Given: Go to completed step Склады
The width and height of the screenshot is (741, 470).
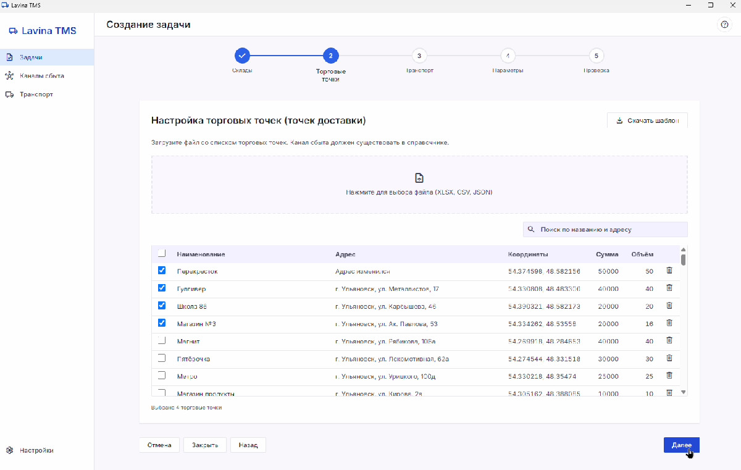Looking at the screenshot, I should point(242,56).
